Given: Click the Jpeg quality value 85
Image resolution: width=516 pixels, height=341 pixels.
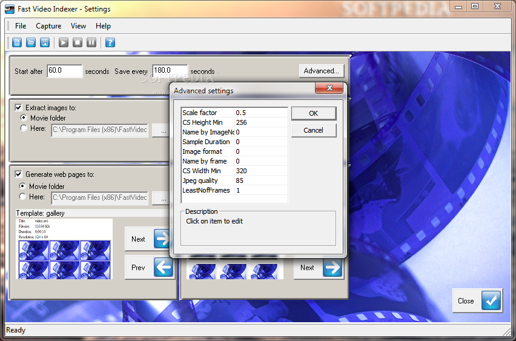Looking at the screenshot, I should point(240,180).
